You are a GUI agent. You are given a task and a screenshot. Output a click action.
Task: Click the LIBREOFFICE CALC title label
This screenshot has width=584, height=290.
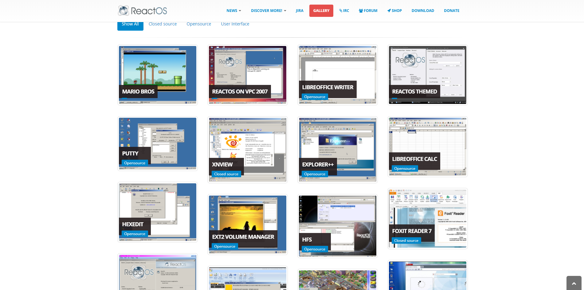pyautogui.click(x=415, y=159)
